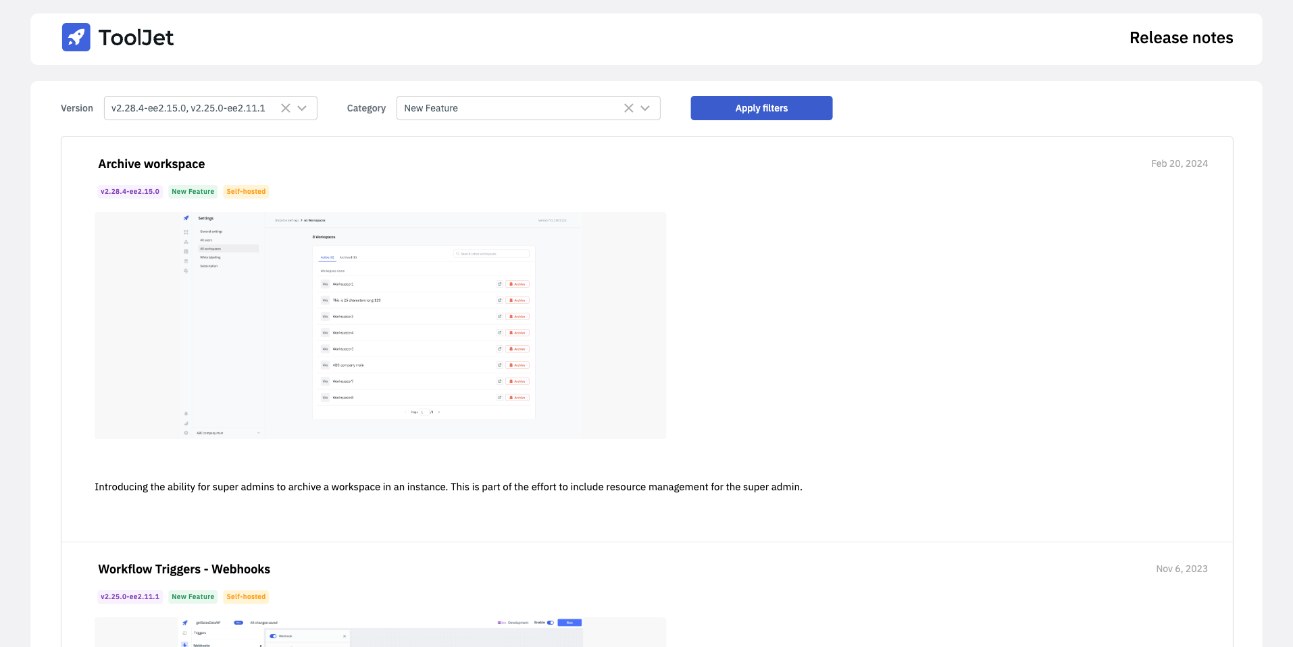Click inside the Category select field
This screenshot has width=1293, height=647.
(x=507, y=108)
